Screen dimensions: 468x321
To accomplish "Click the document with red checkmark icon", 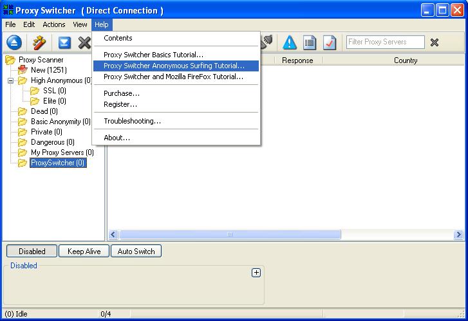I will [330, 42].
